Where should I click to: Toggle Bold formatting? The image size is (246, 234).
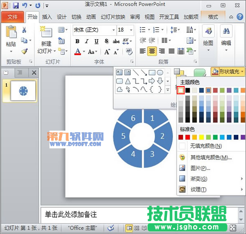77,41
